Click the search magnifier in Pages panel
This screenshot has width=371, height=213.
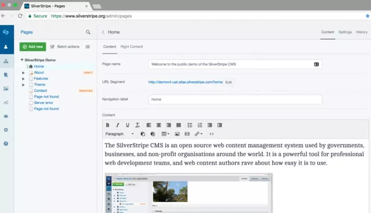coord(88,32)
